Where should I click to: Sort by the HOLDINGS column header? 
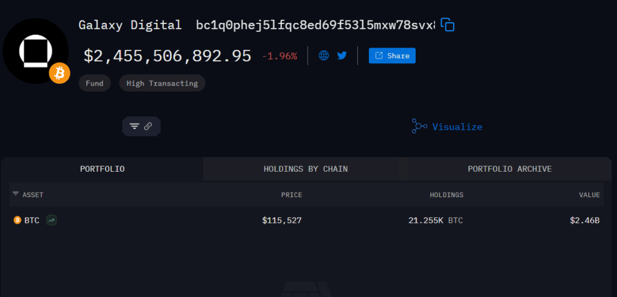446,195
